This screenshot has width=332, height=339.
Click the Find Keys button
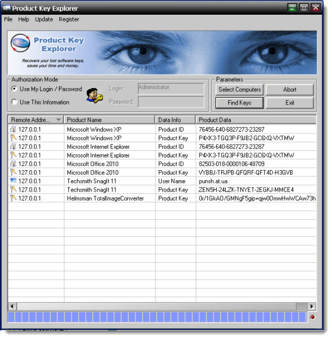coord(239,103)
